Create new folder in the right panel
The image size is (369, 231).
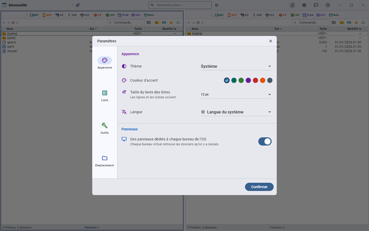point(342,23)
